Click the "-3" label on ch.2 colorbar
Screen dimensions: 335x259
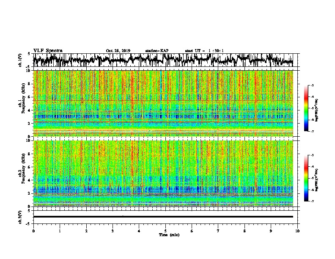[312, 155]
